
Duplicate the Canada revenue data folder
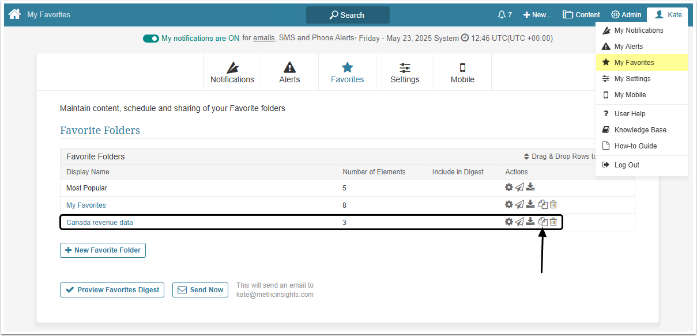pyautogui.click(x=542, y=222)
